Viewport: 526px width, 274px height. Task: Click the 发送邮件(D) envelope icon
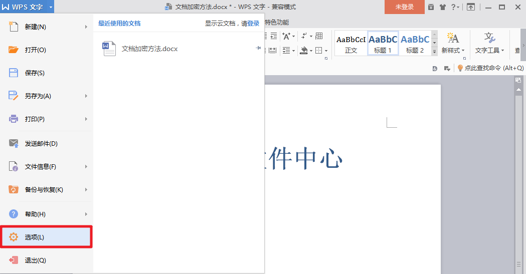pos(13,143)
